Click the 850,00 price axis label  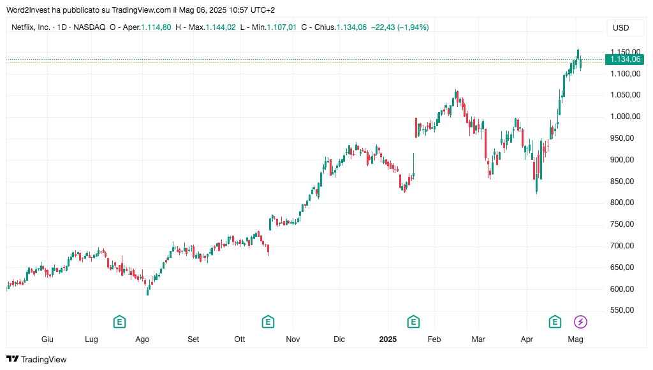click(622, 181)
